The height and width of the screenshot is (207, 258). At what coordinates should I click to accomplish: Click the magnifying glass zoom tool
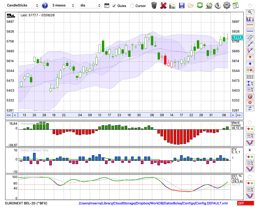[250, 12]
